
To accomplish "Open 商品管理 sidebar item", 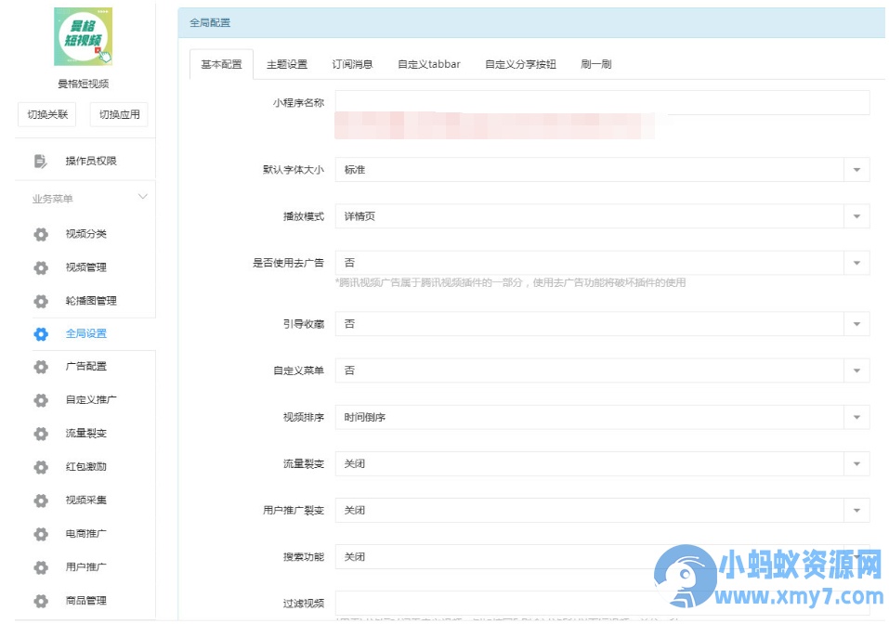I will pyautogui.click(x=85, y=600).
